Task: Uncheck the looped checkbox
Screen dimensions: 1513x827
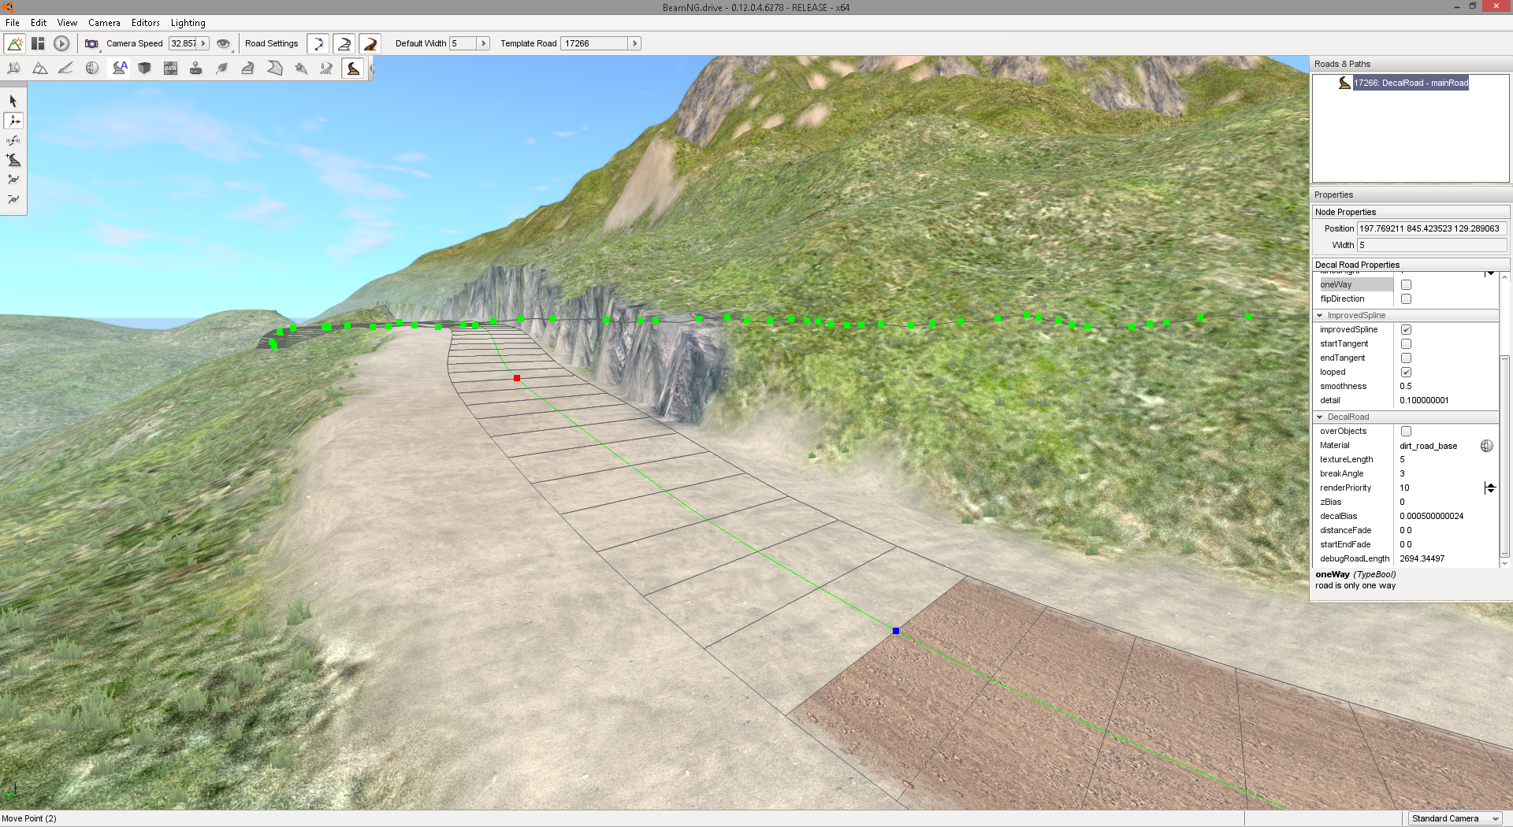Action: (1406, 373)
